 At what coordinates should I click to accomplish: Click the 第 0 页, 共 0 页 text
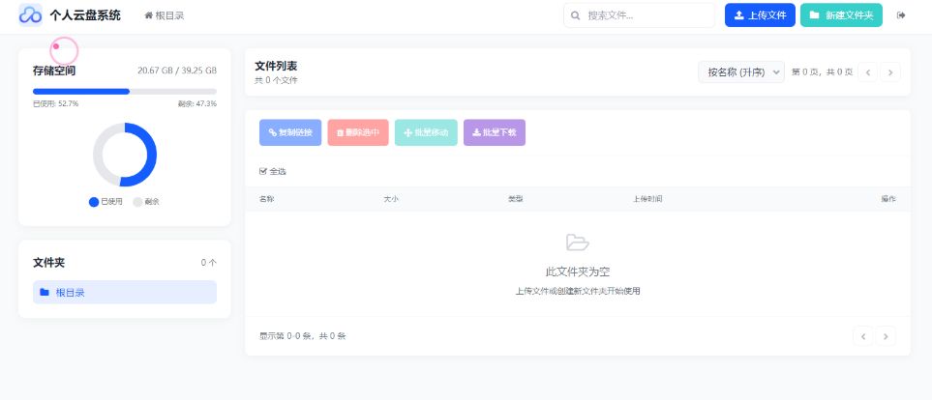pyautogui.click(x=822, y=72)
